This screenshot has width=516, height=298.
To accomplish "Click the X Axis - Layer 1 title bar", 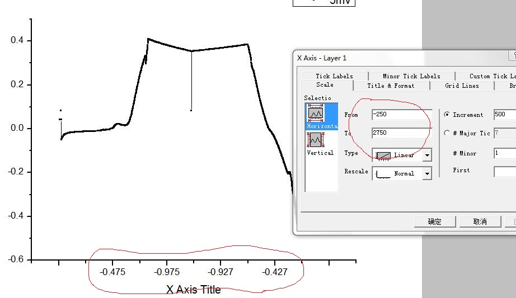I will point(404,58).
